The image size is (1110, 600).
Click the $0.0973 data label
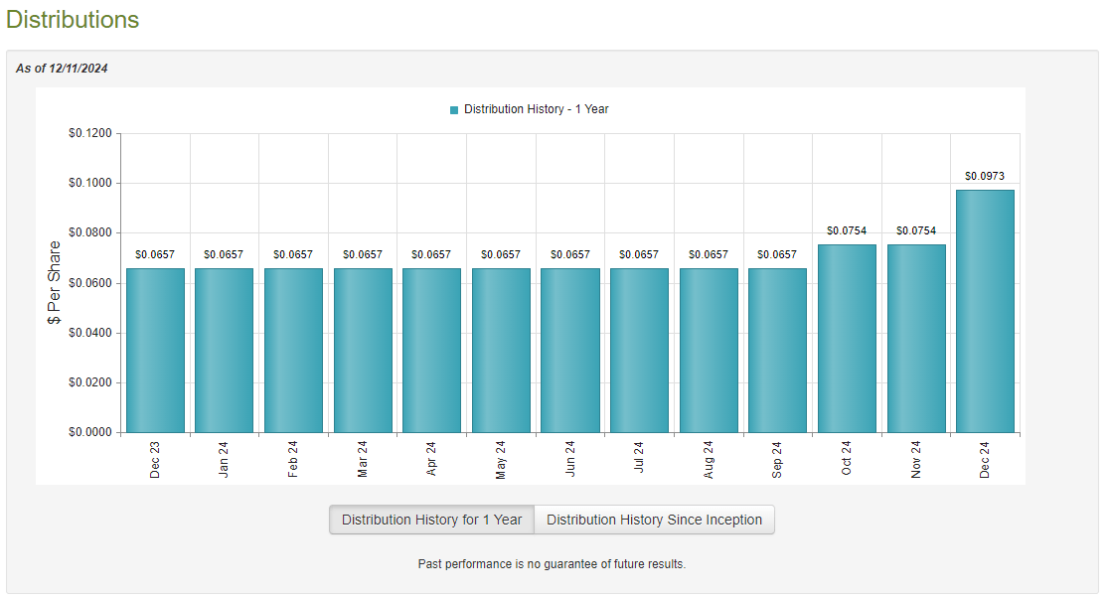point(985,176)
